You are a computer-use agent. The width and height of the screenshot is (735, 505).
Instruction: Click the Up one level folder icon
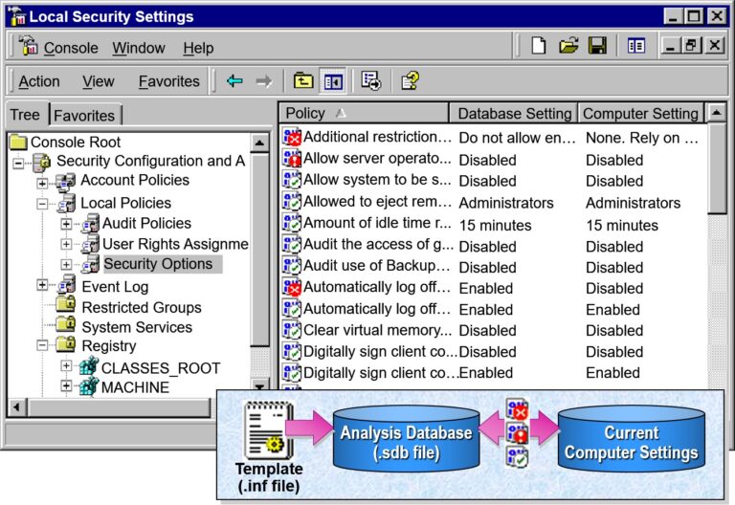click(x=303, y=80)
